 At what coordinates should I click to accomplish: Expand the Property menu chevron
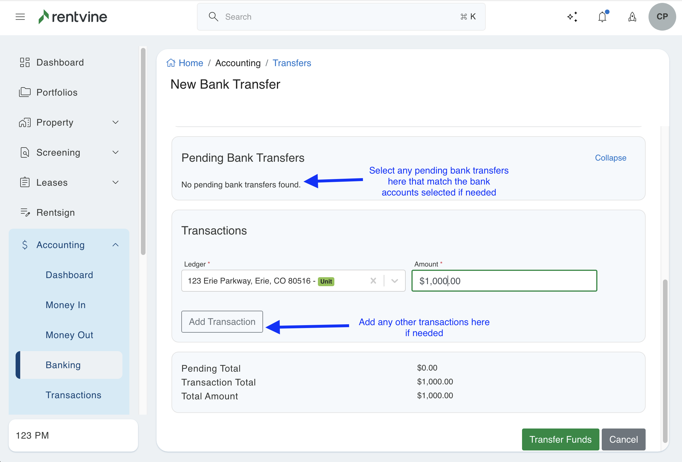pyautogui.click(x=115, y=122)
